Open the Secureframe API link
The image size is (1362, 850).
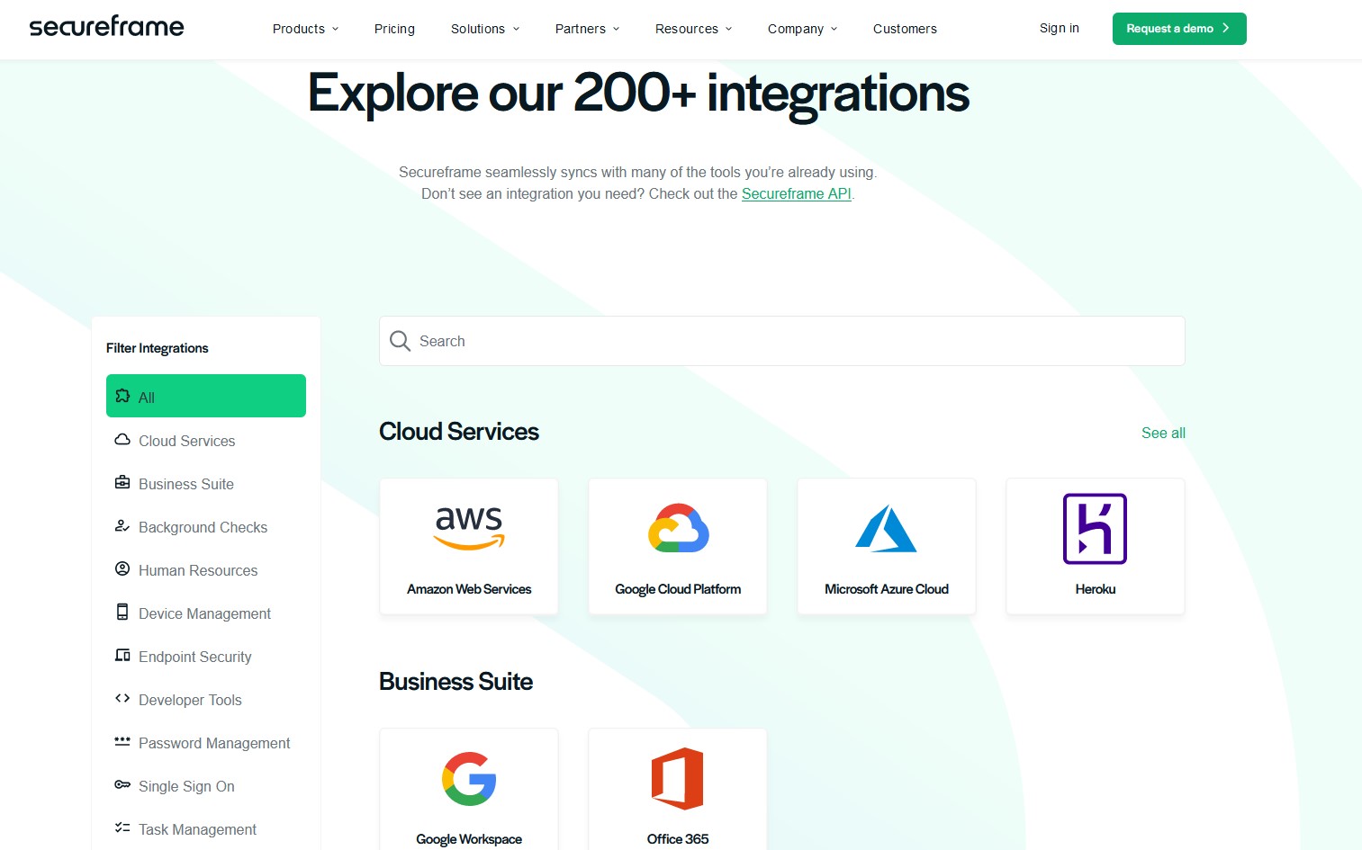(797, 193)
